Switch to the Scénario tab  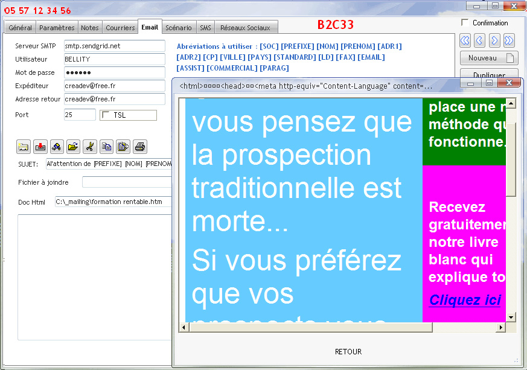coord(178,28)
